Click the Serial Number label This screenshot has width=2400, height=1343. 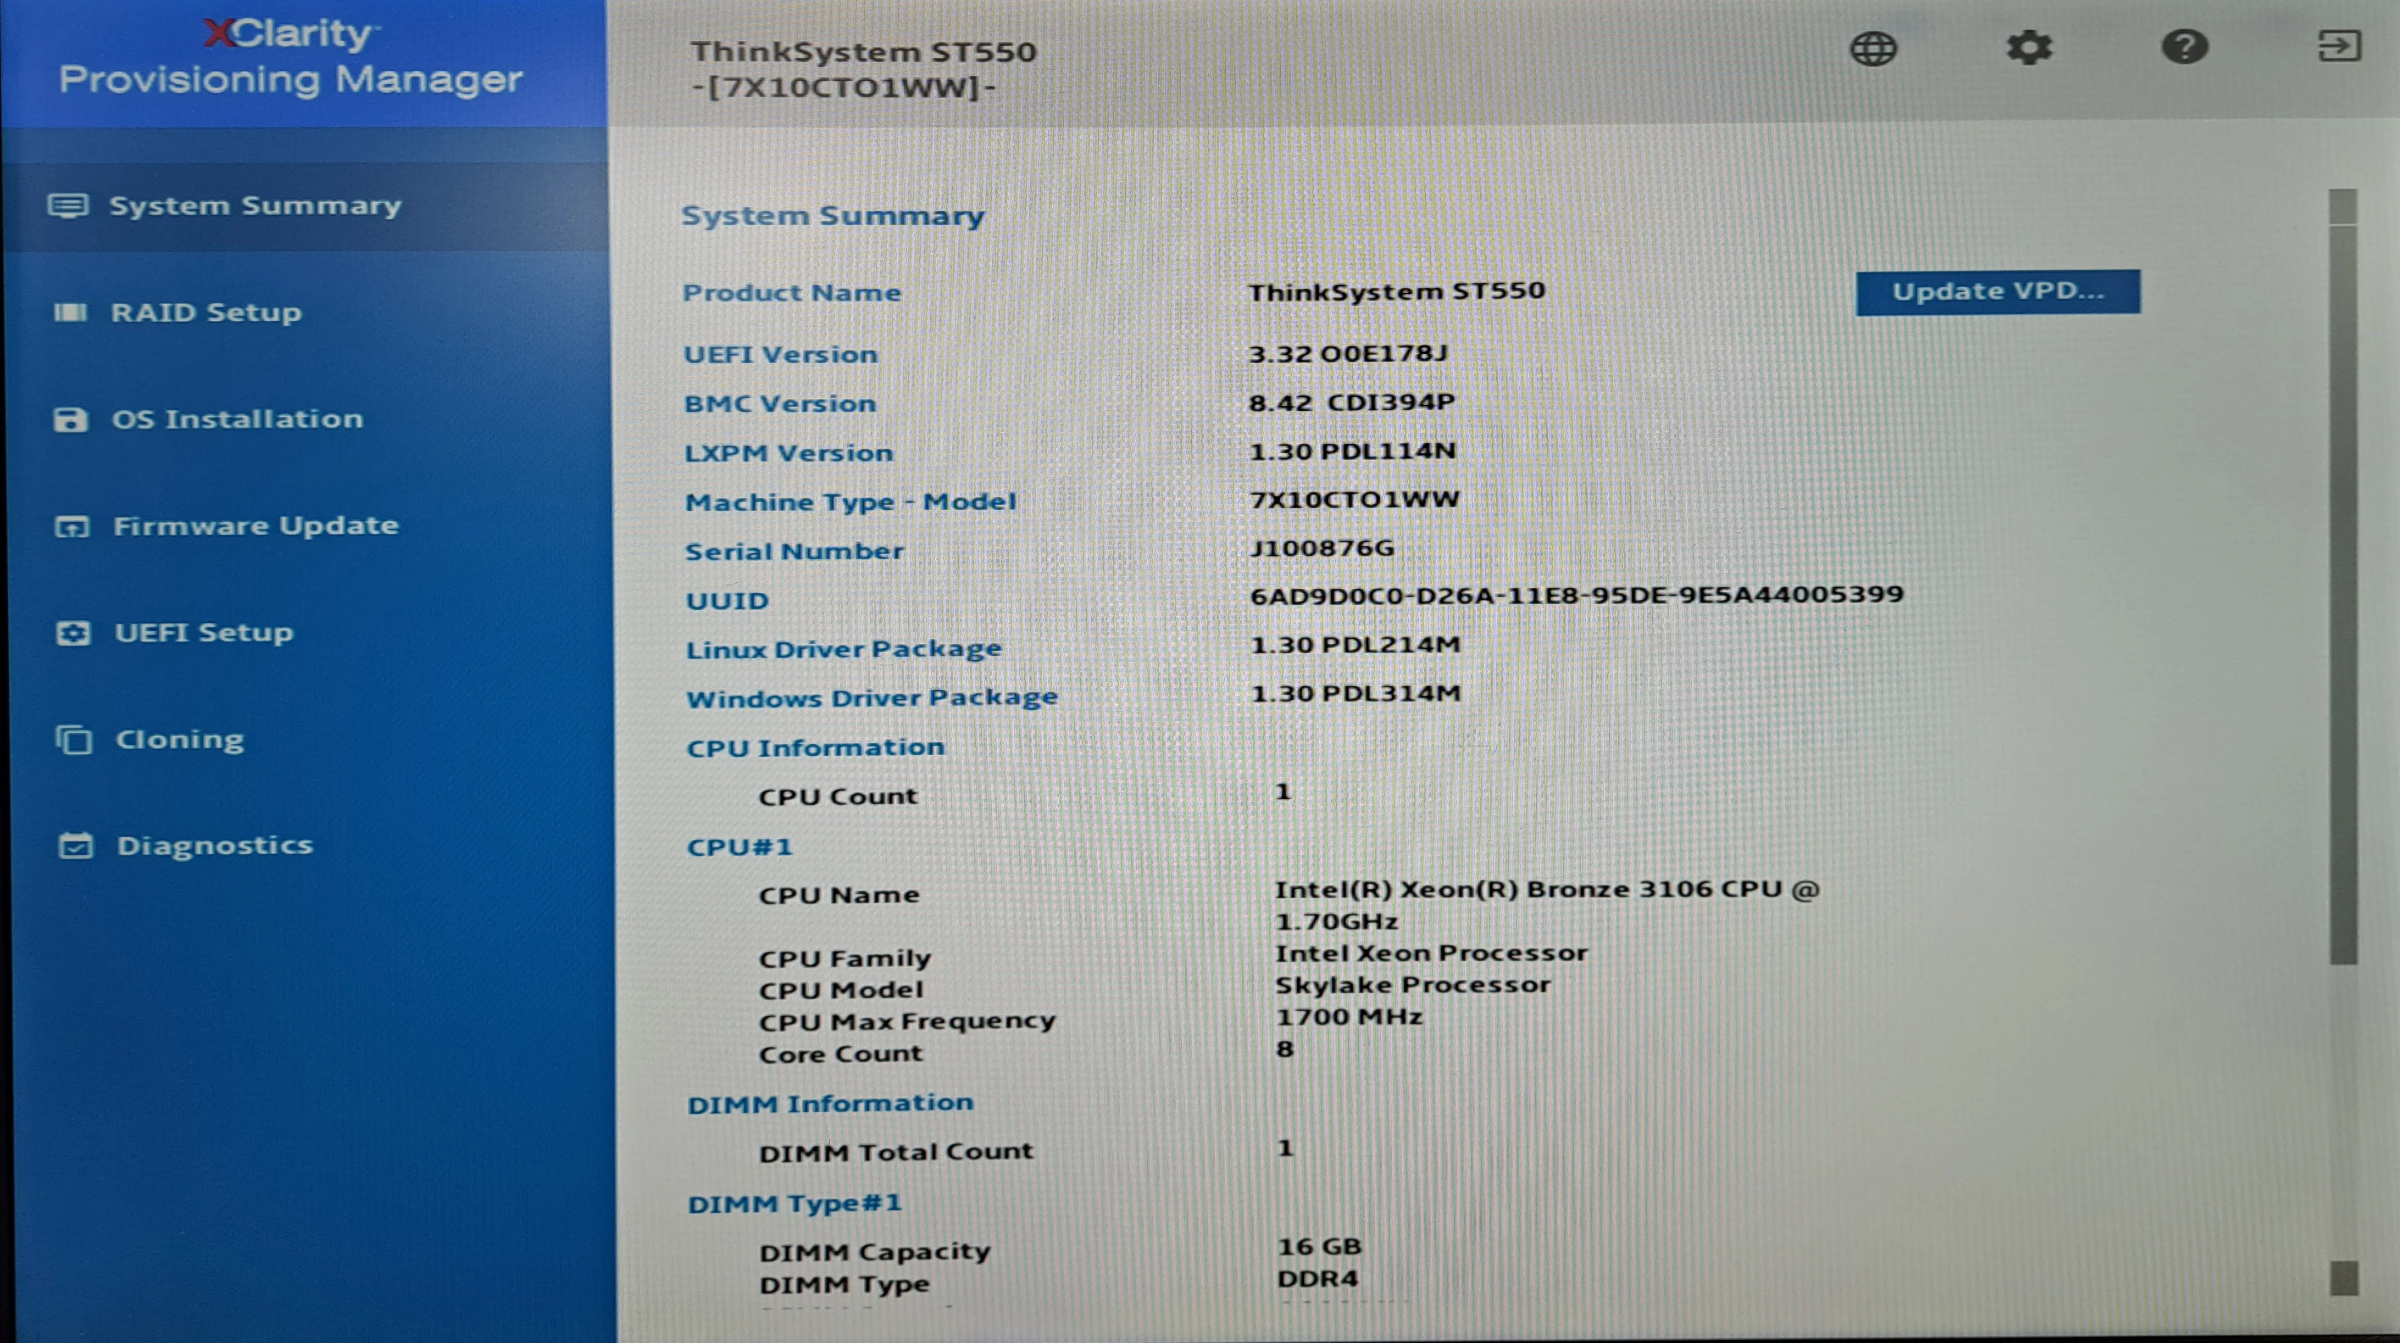tap(795, 552)
